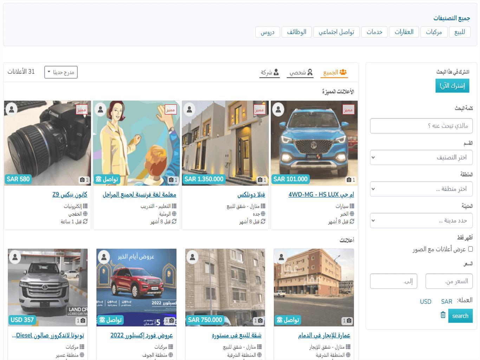The height and width of the screenshot is (360, 480).
Task: Expand the اختر التصنيف dropdown
Action: (421, 157)
